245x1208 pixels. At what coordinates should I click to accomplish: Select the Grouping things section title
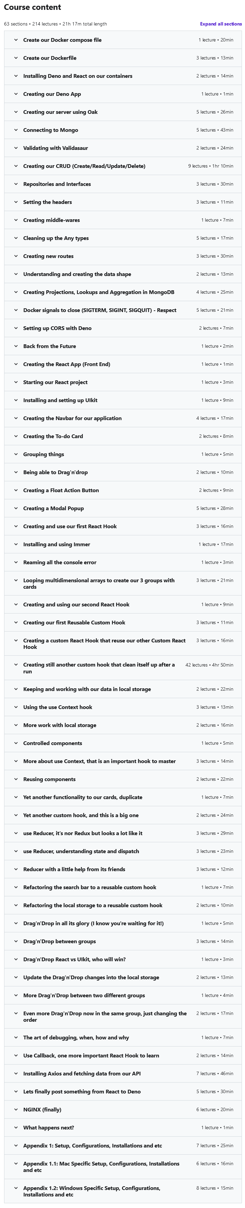[x=43, y=454]
